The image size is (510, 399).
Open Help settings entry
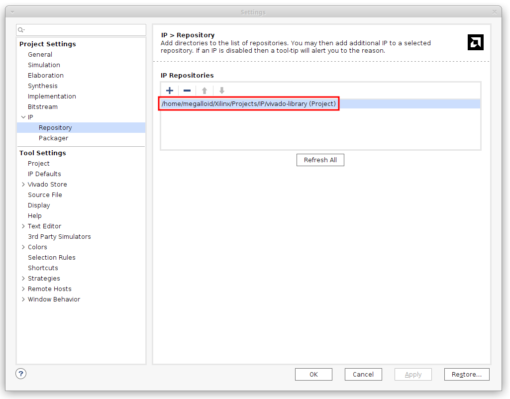point(34,215)
